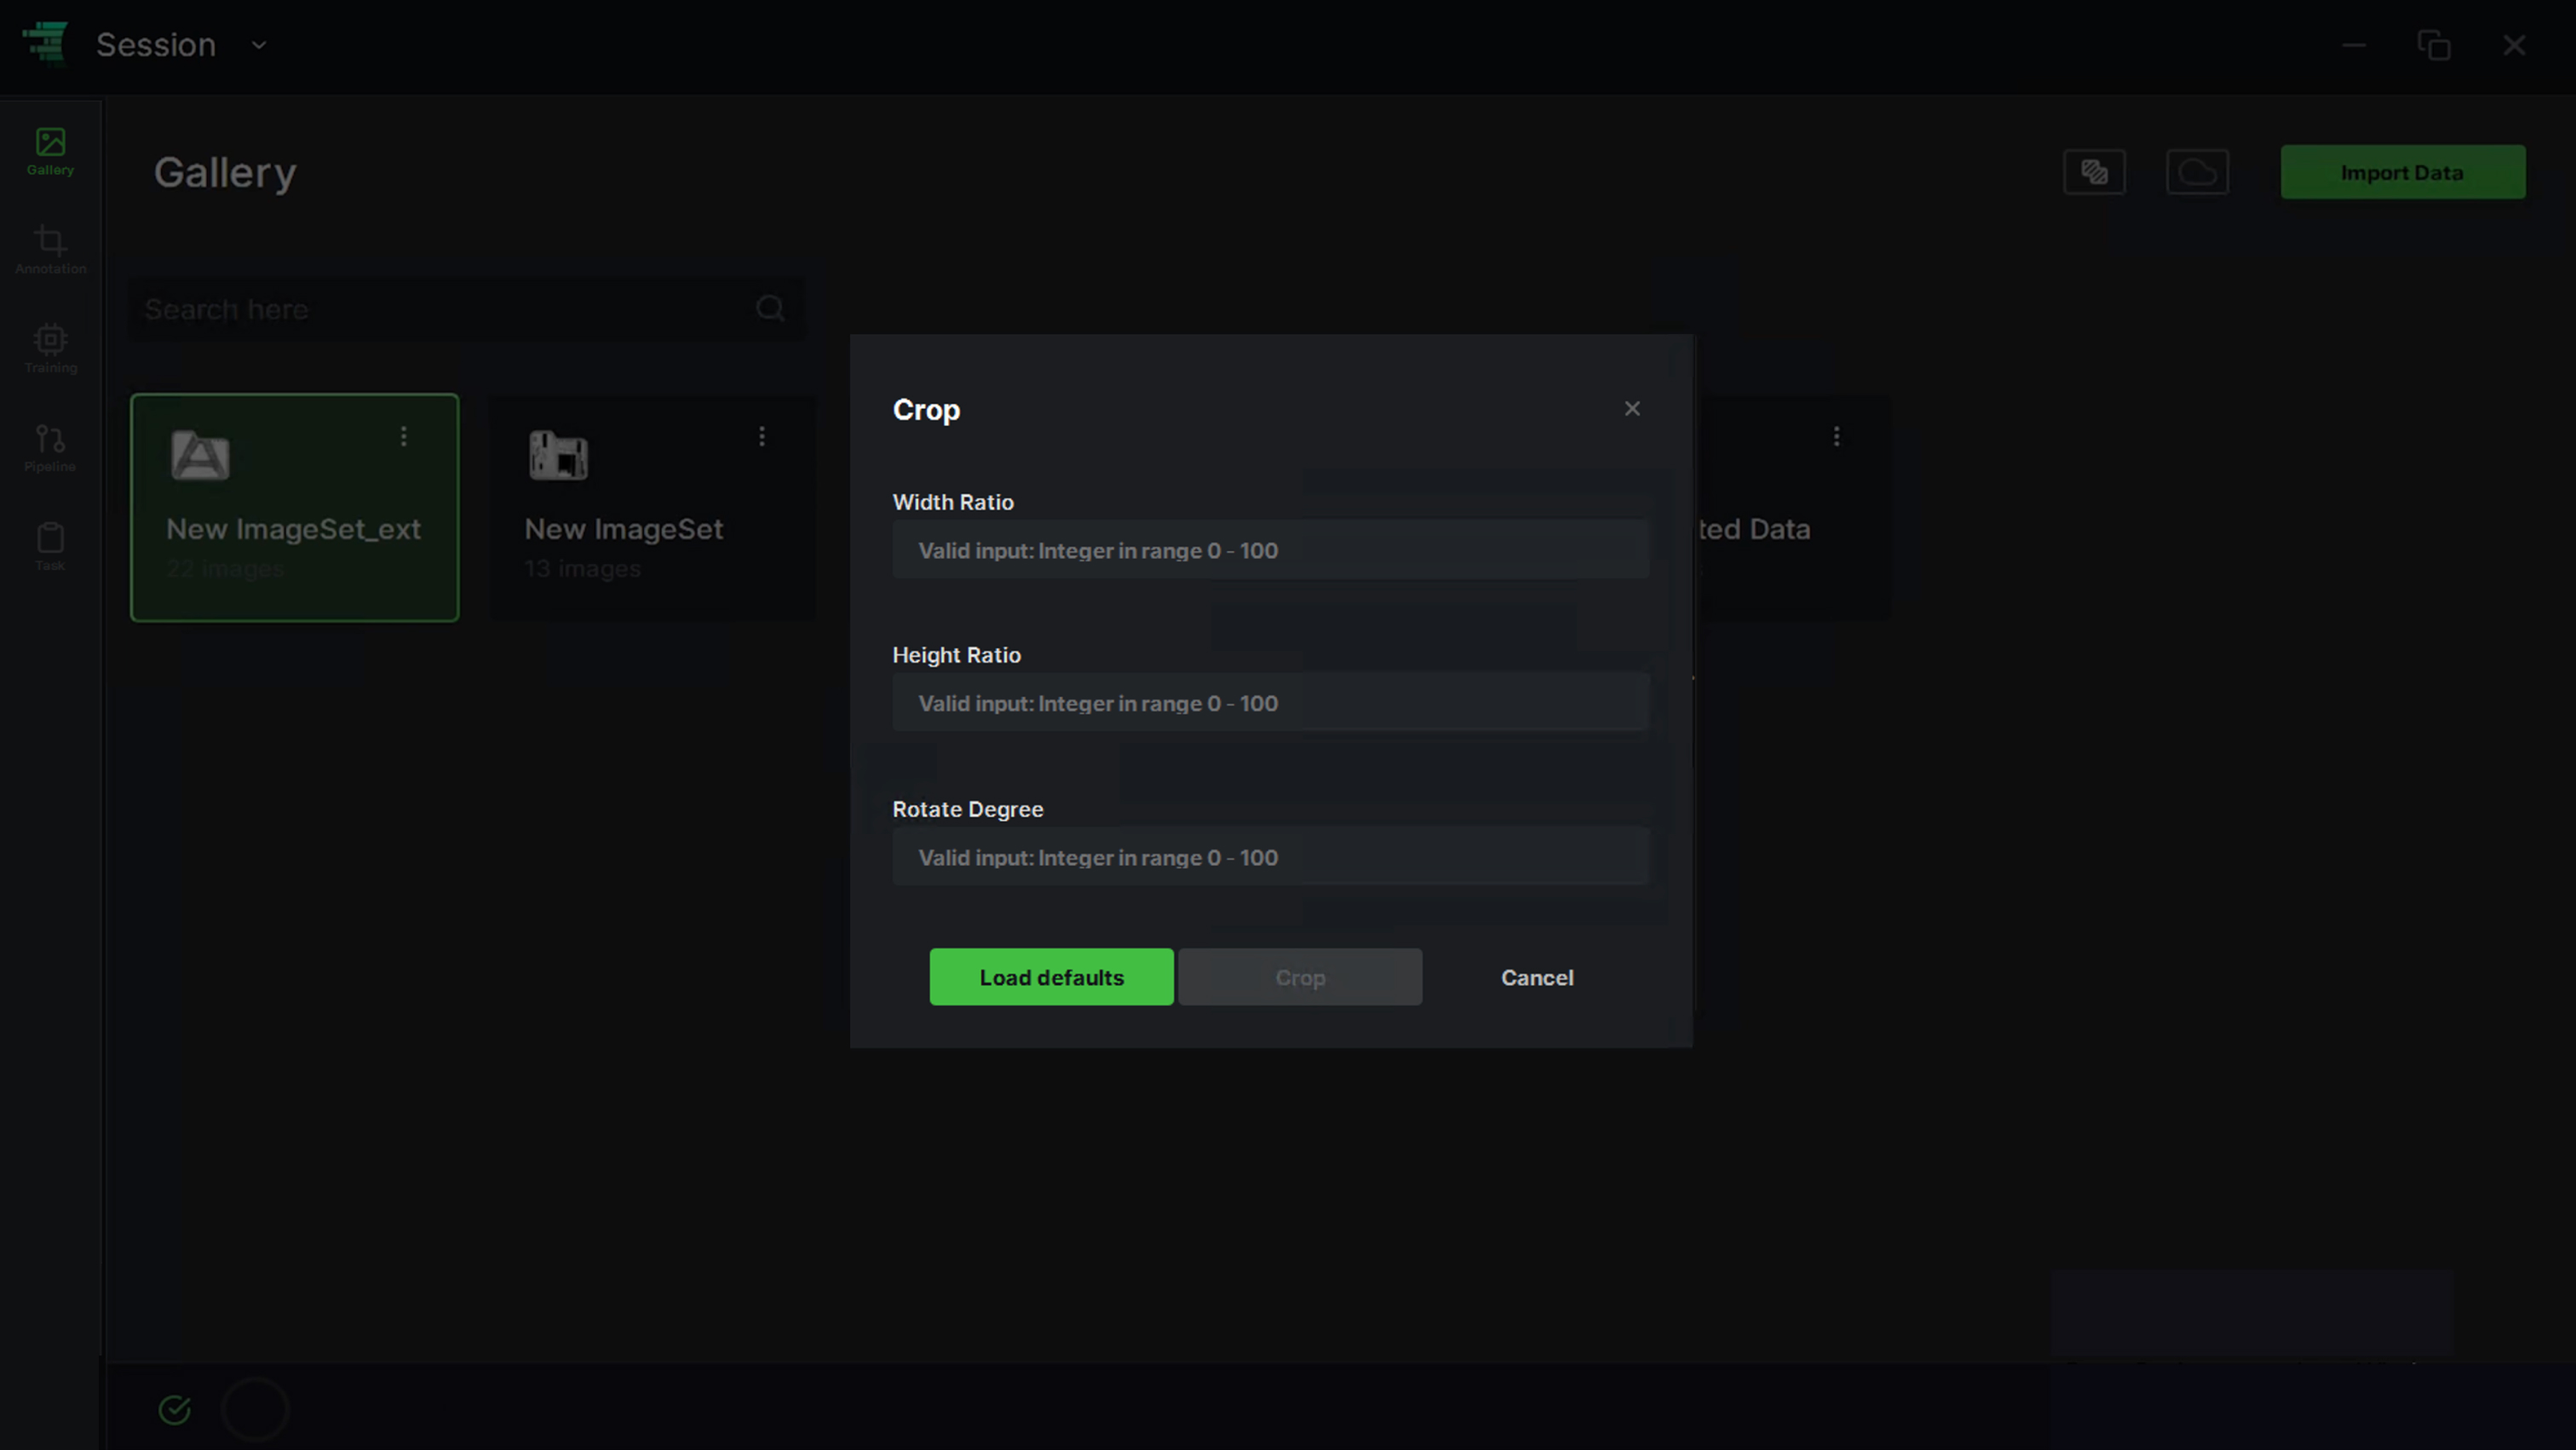Viewport: 2576px width, 1450px height.
Task: Click the Import Data button
Action: (x=2402, y=172)
